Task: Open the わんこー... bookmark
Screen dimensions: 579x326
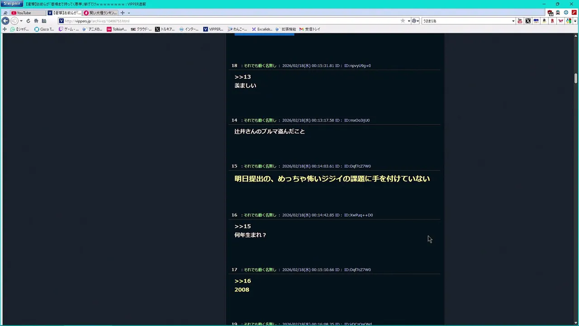Action: click(x=237, y=29)
